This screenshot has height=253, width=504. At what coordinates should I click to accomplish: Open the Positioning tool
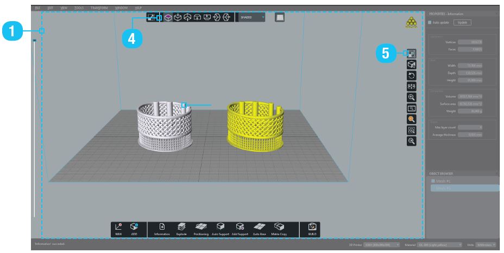click(200, 228)
